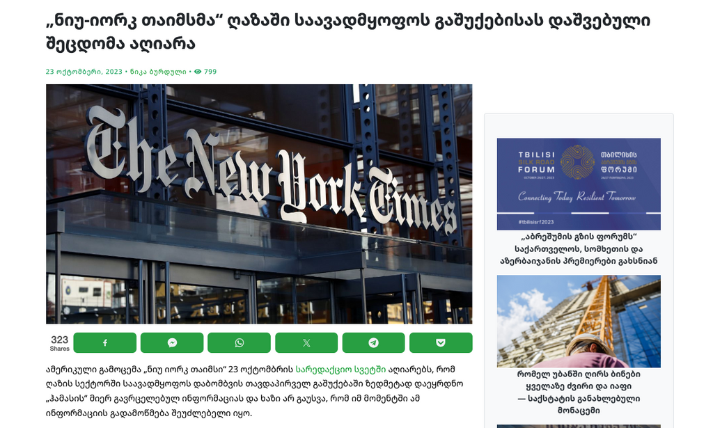Screen dimensions: 713x428
Task: Share via Facebook Messenger button
Action: (x=172, y=342)
